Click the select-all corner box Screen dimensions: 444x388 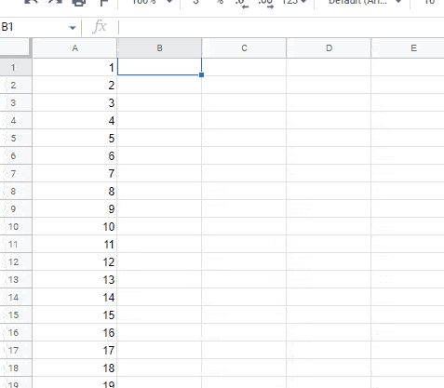click(x=16, y=47)
